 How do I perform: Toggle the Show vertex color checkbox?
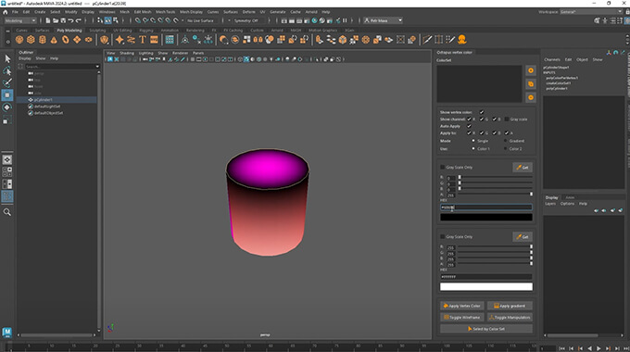click(482, 112)
